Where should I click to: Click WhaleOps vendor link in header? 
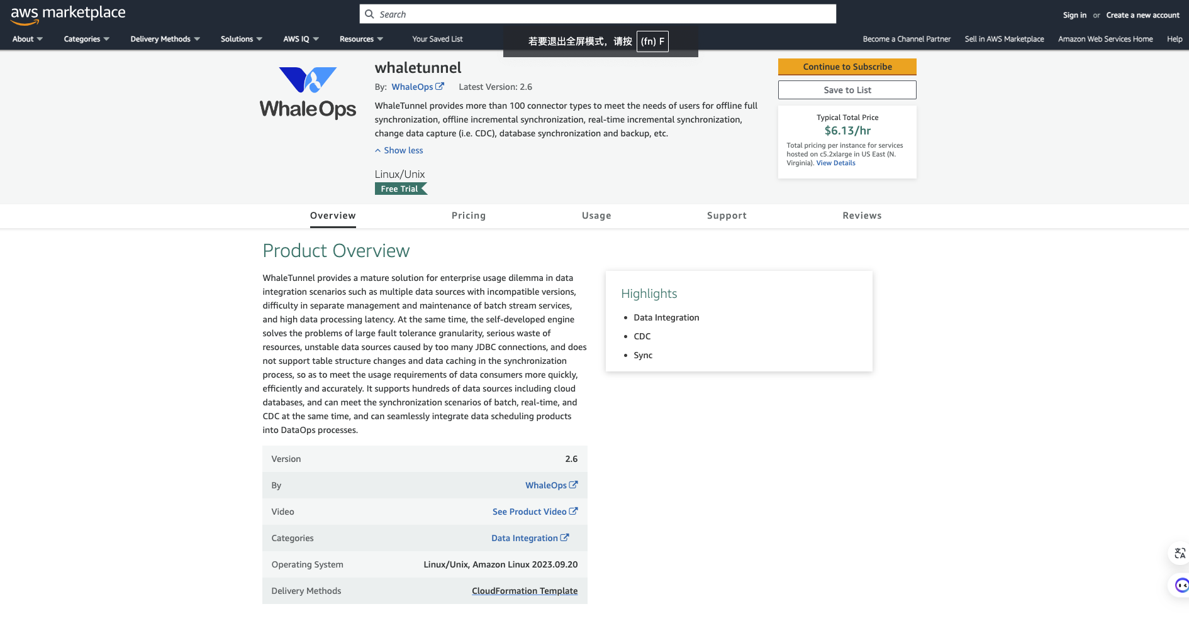click(412, 87)
